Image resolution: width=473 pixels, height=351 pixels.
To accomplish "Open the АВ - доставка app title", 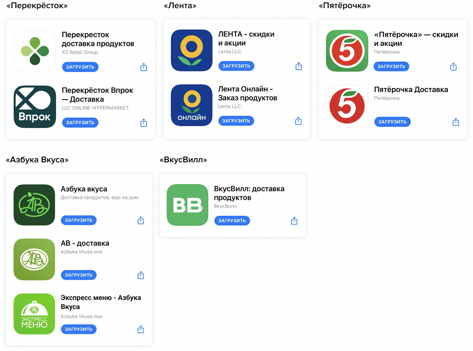I will (x=85, y=243).
